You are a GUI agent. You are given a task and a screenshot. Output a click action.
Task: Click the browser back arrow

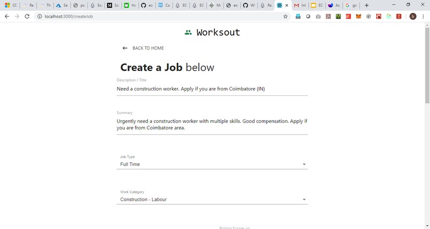pos(7,17)
